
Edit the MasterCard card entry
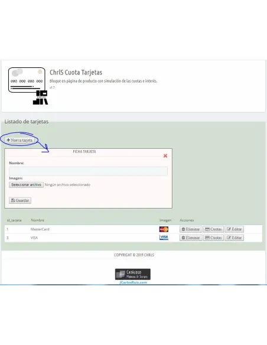[x=235, y=229]
